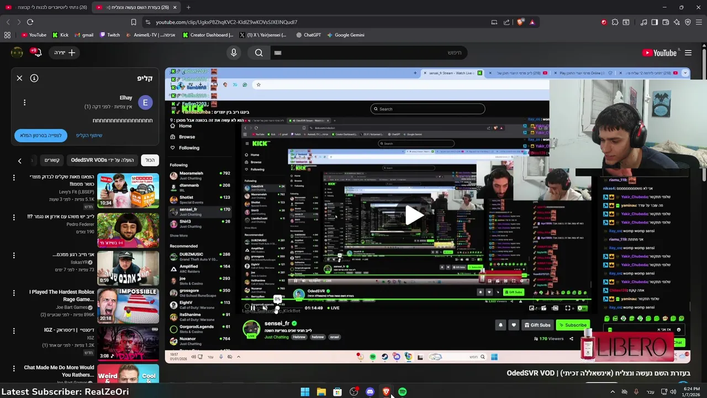Screen dimensions: 707x398
Task: Open options menu for Chat Made Me video
Action: coord(14,368)
